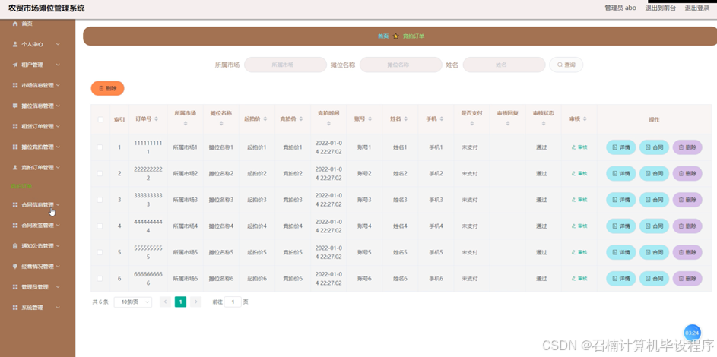Click the orange 删除 batch delete button
This screenshot has width=717, height=357.
click(107, 89)
